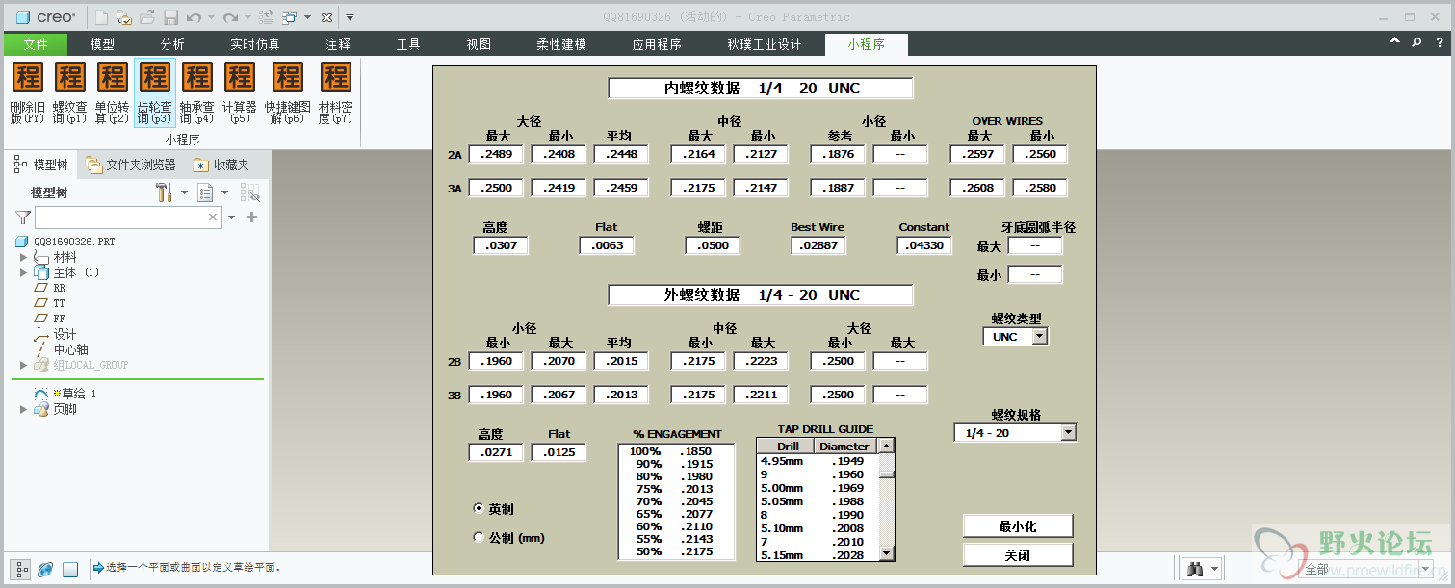1455x588 pixels.
Task: Click the 最小化 button in thread dialog
Action: coord(1018,526)
